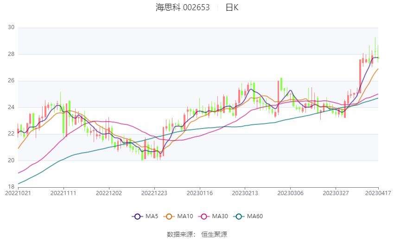
Task: Click the x-axis date 20230116
Action: point(199,193)
